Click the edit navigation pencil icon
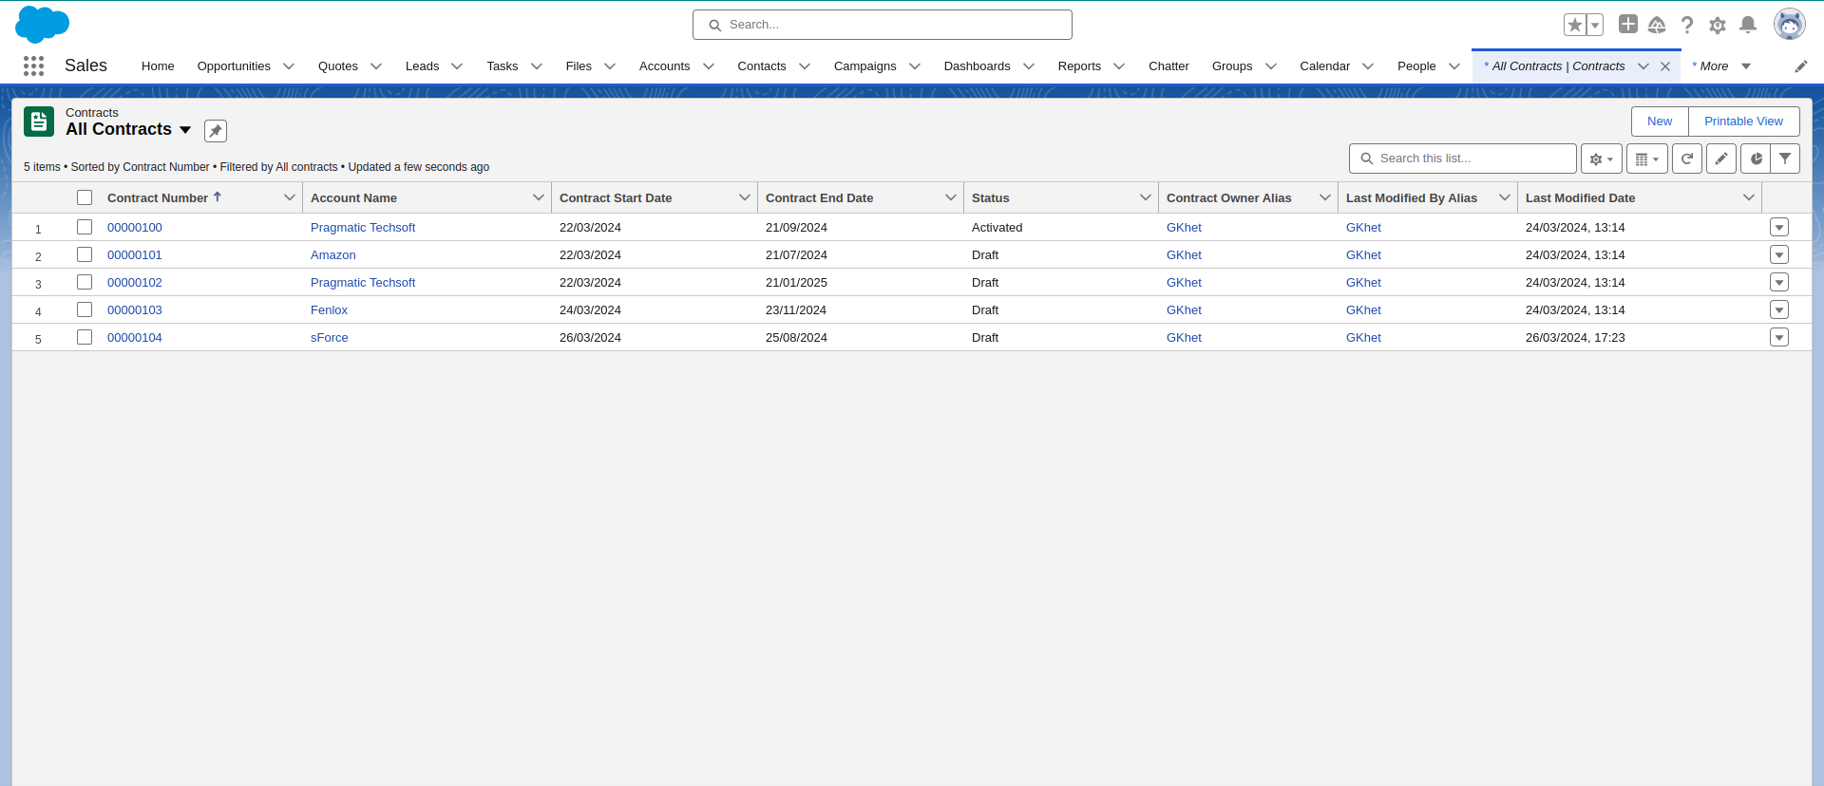 click(x=1801, y=66)
